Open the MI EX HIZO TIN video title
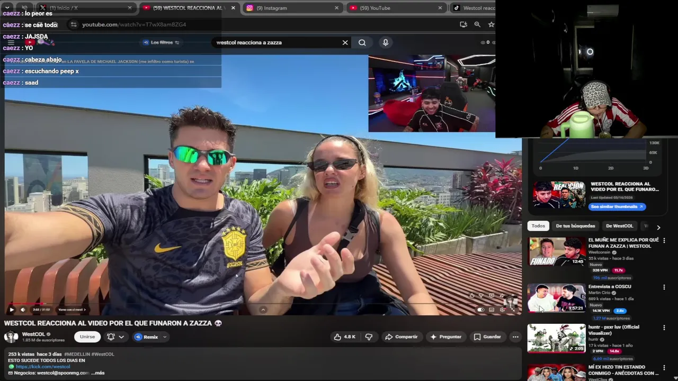The height and width of the screenshot is (381, 678). (623, 370)
